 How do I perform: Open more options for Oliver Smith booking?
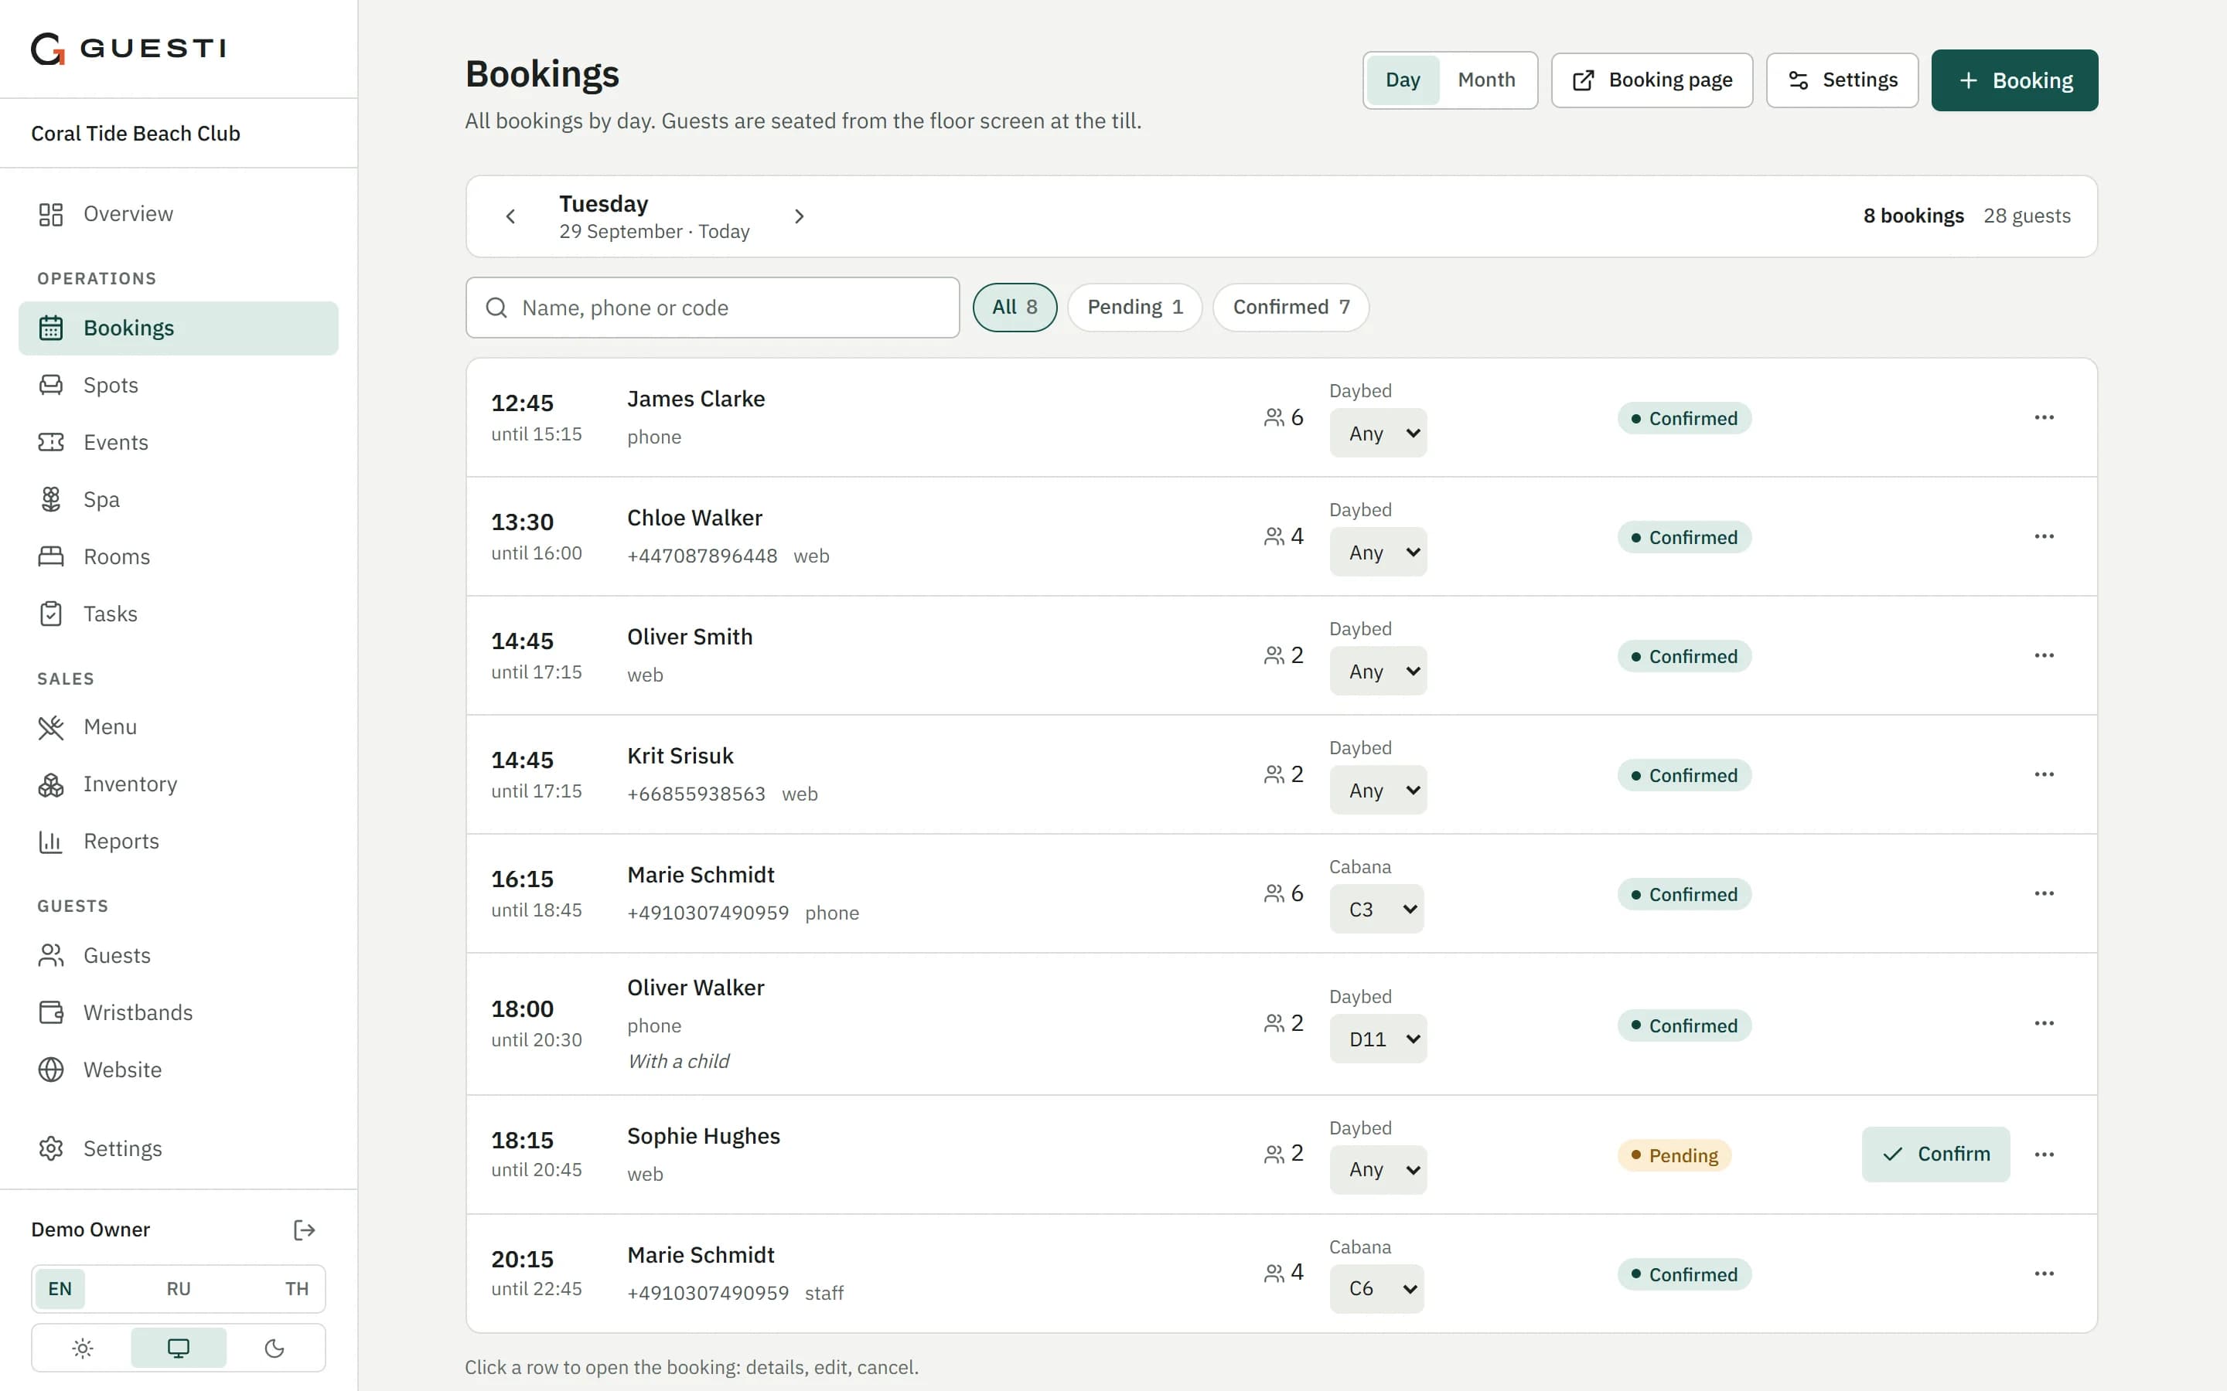[x=2044, y=655]
